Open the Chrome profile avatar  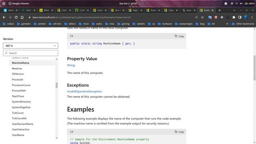(246, 17)
